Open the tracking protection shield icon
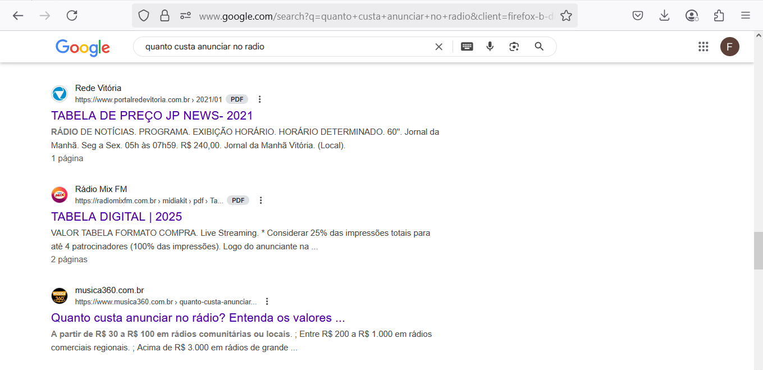Viewport: 763px width, 370px height. click(x=144, y=16)
